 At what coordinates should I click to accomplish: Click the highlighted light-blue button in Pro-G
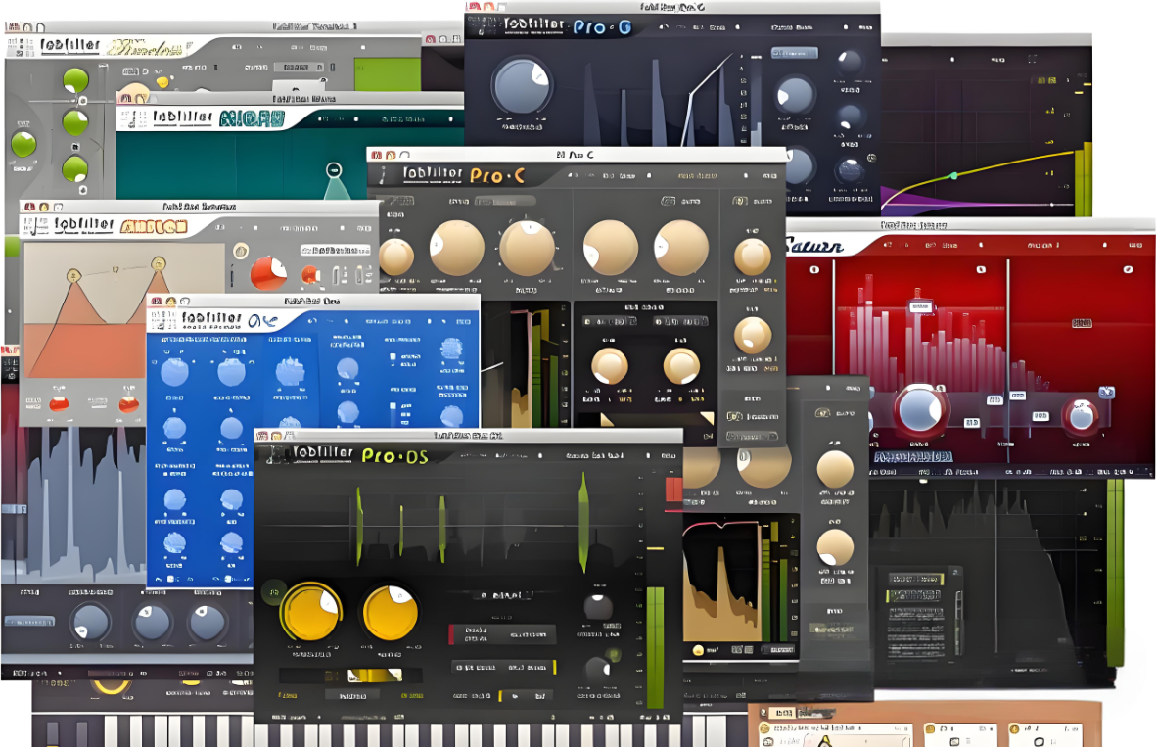794,53
